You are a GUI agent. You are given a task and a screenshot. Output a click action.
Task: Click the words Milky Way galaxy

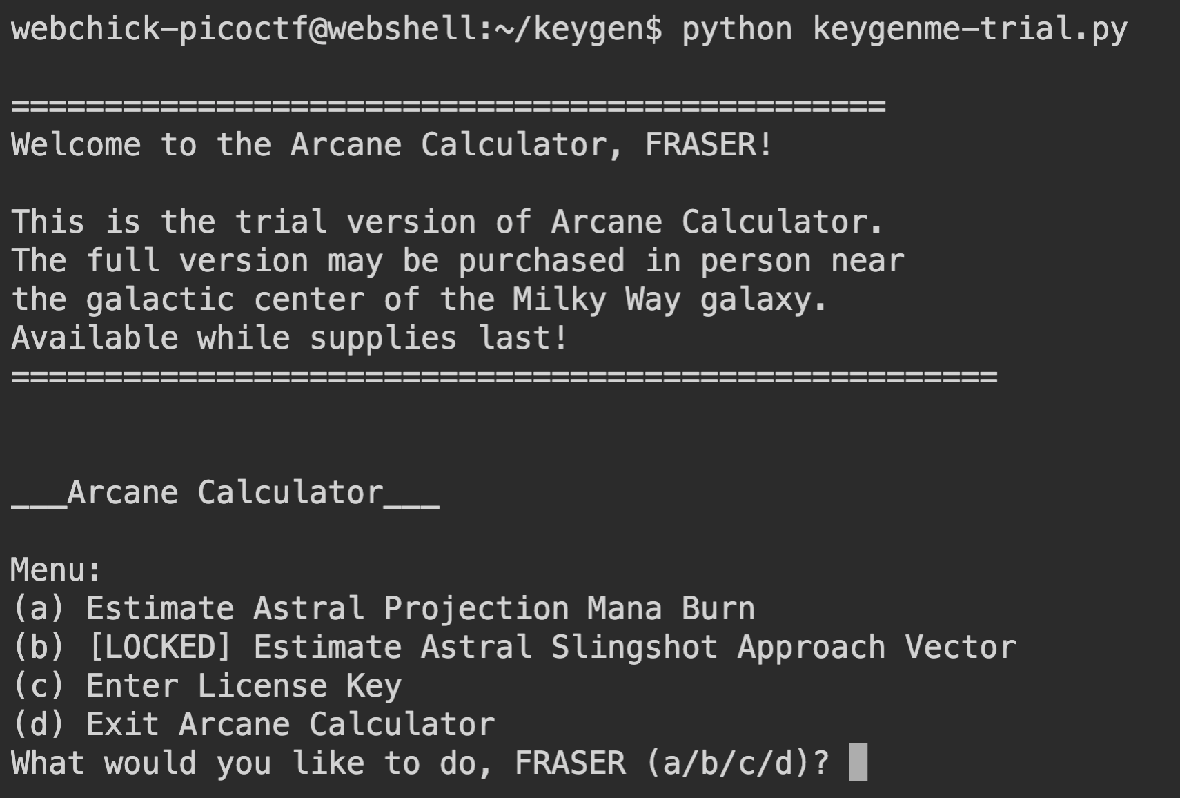click(x=669, y=300)
